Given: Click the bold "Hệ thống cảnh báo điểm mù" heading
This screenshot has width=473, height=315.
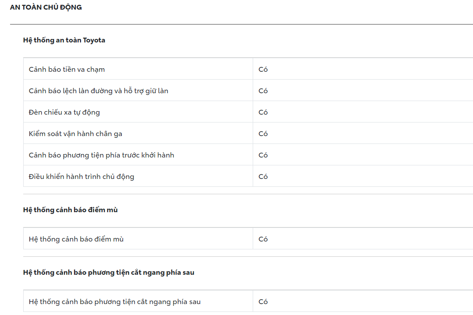Looking at the screenshot, I should (70, 210).
